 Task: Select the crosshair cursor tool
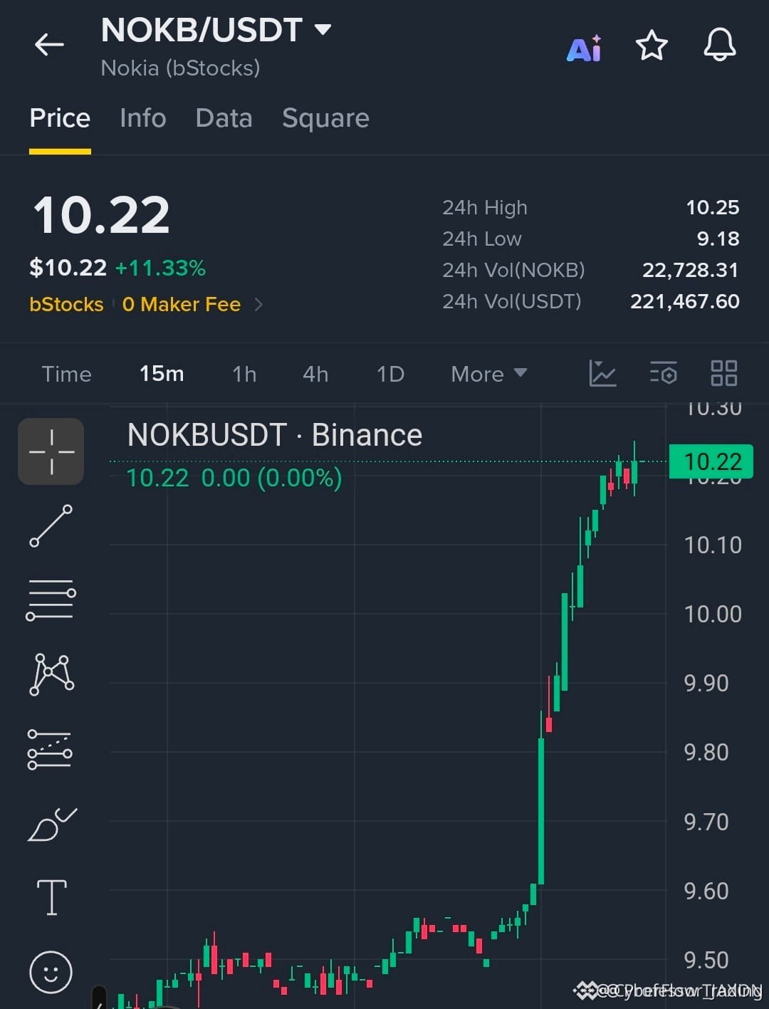[51, 451]
